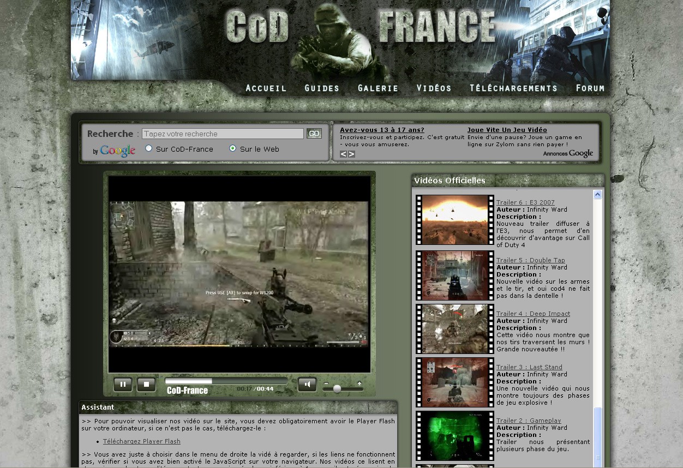Open the Avez-vous 13 à 17 ans ad link
Image resolution: width=683 pixels, height=468 pixels.
tap(382, 130)
